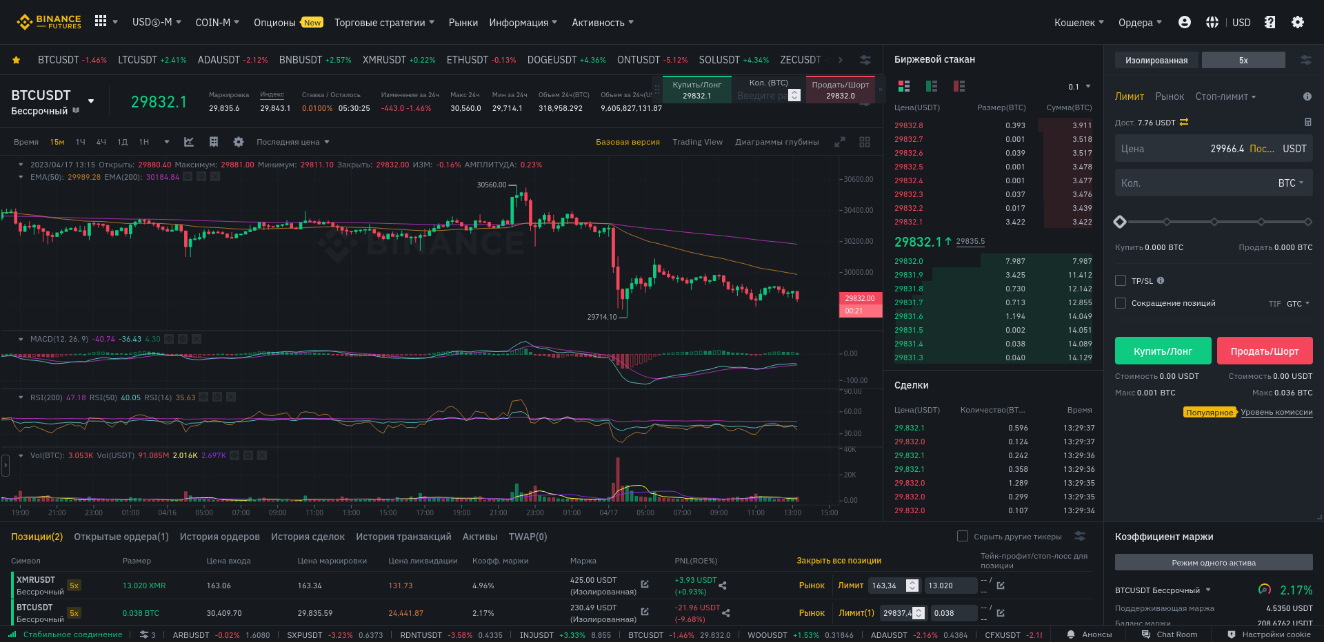Share the BTCUSDT position PNL
This screenshot has width=1324, height=642.
click(x=726, y=613)
